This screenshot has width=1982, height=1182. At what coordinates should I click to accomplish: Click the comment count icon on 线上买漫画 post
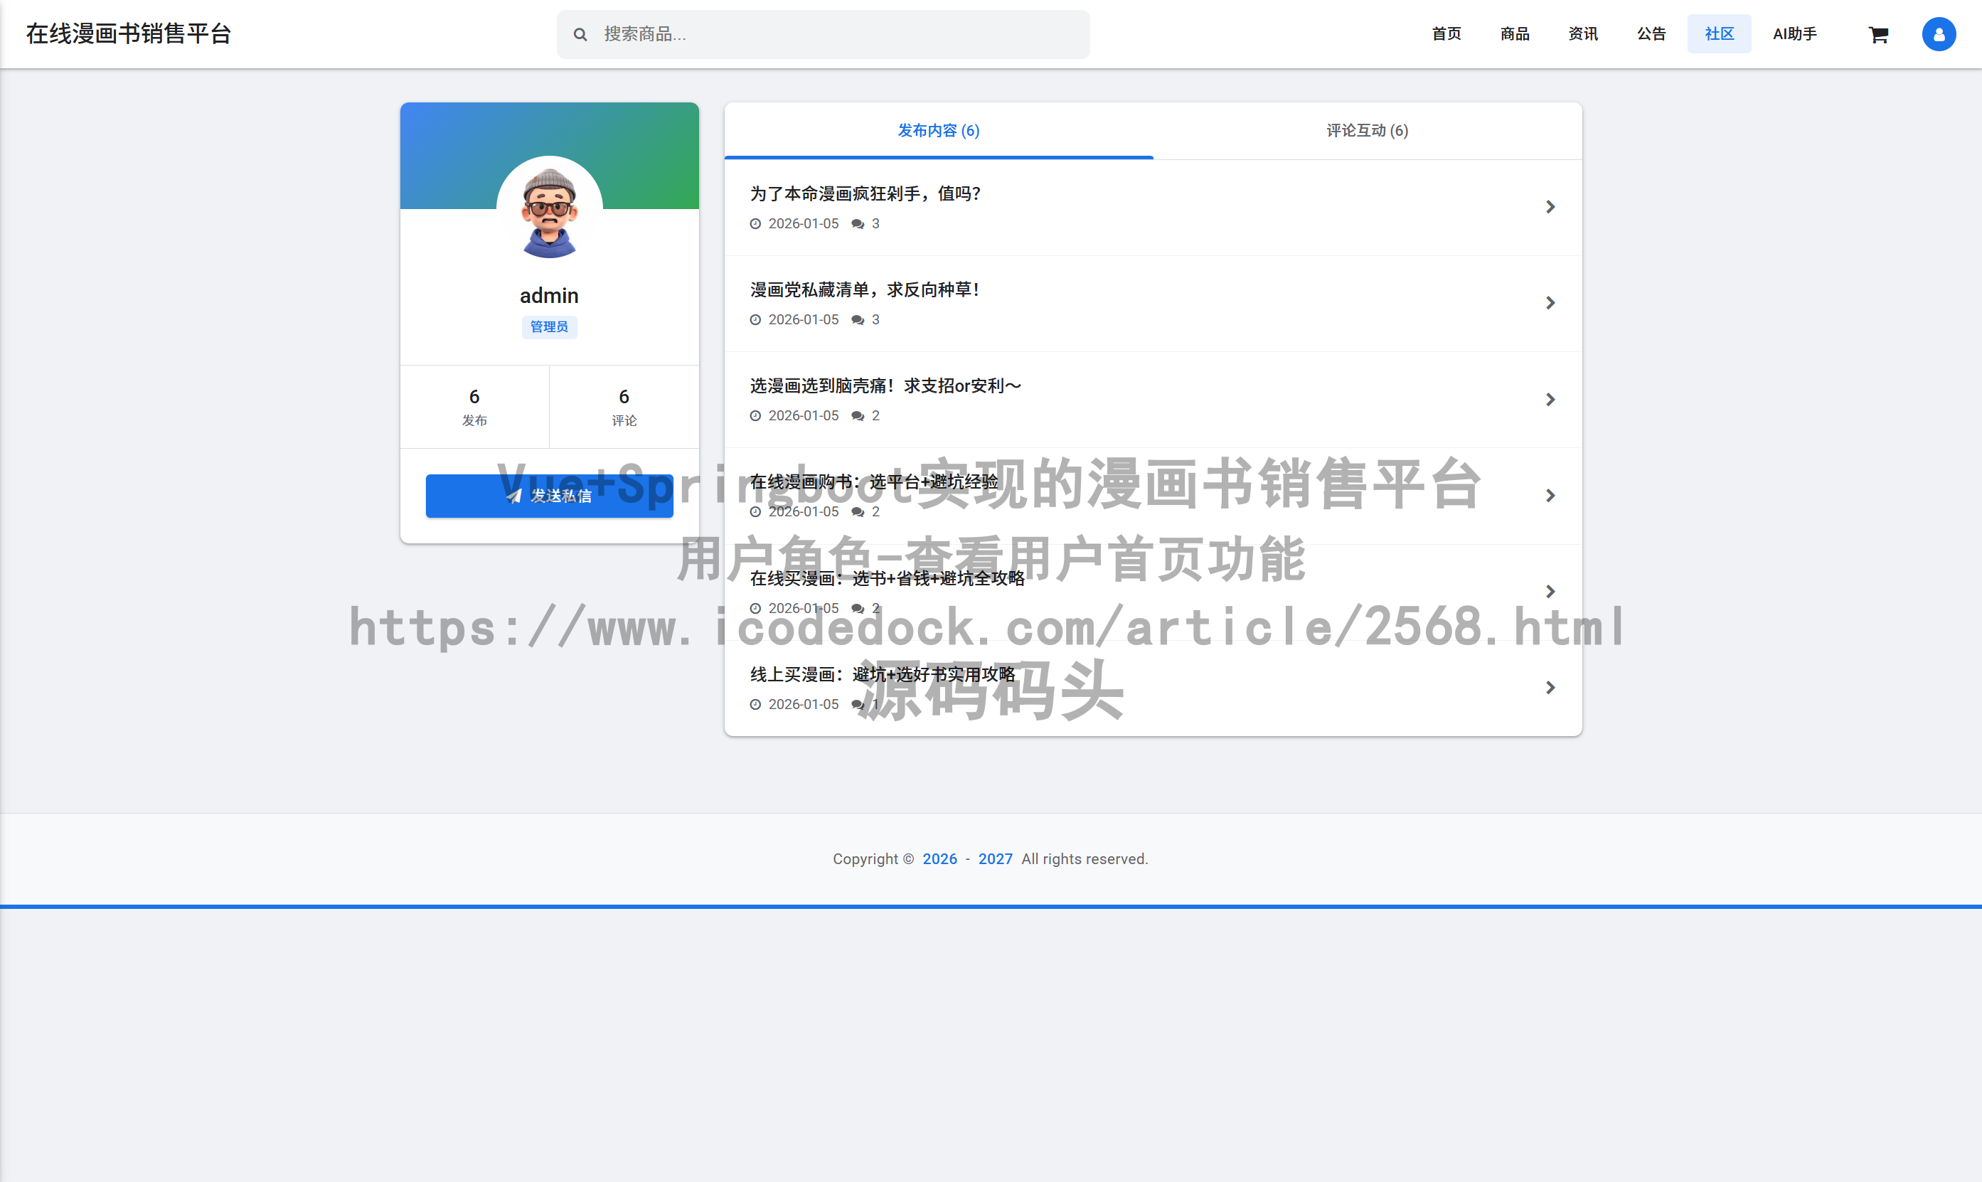(858, 704)
